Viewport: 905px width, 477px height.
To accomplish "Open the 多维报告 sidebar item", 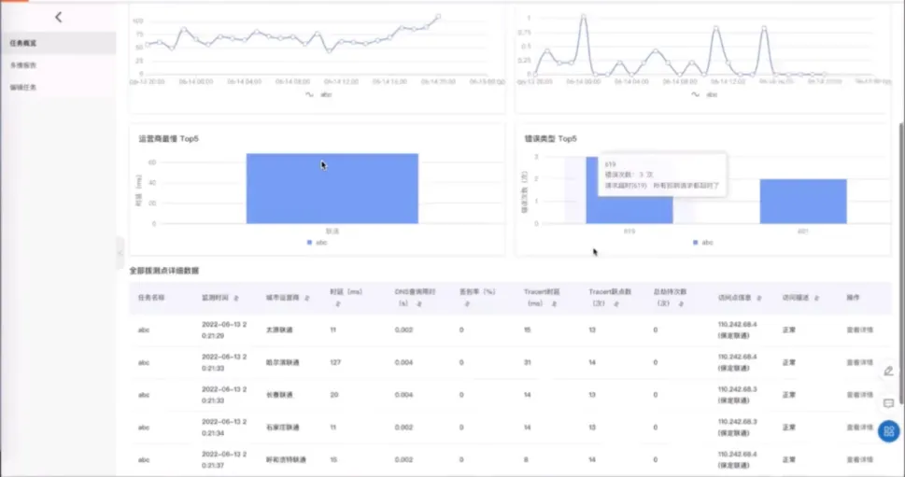I will pos(58,65).
